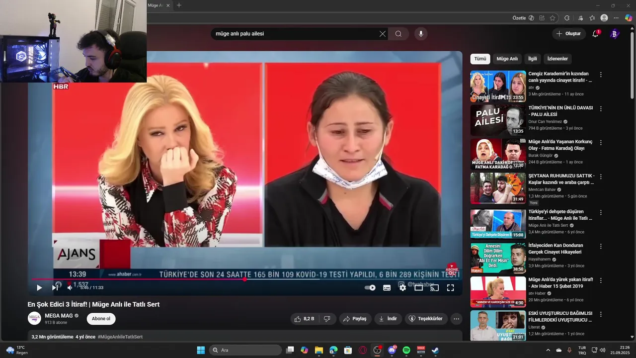Viewport: 636px width, 358px height.
Task: Click the magnifier search button
Action: click(x=398, y=34)
